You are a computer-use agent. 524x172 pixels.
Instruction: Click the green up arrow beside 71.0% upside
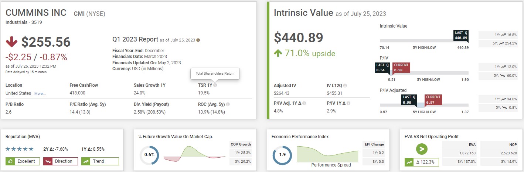pyautogui.click(x=278, y=53)
